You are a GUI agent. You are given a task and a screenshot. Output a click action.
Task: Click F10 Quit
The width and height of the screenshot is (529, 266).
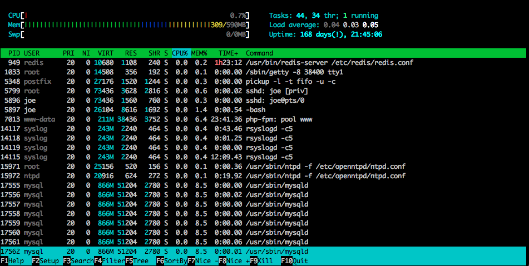pyautogui.click(x=296, y=261)
